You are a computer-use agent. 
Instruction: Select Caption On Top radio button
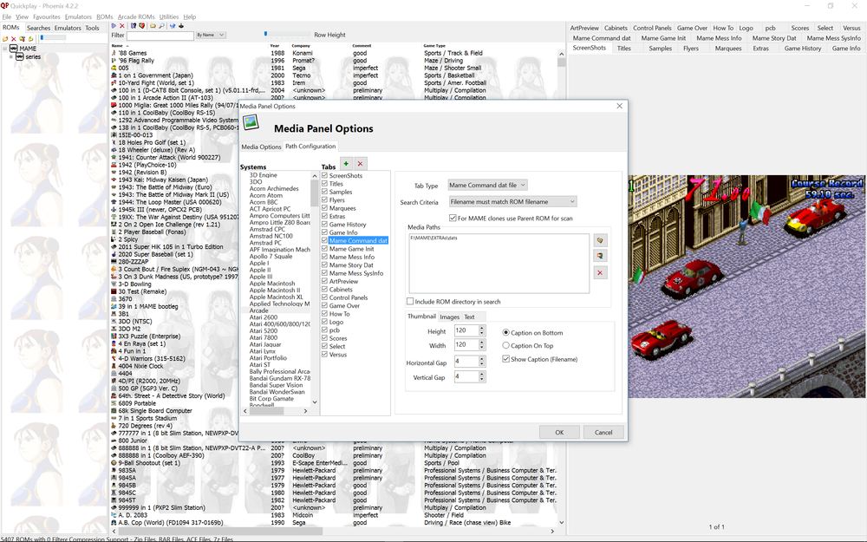(x=506, y=345)
